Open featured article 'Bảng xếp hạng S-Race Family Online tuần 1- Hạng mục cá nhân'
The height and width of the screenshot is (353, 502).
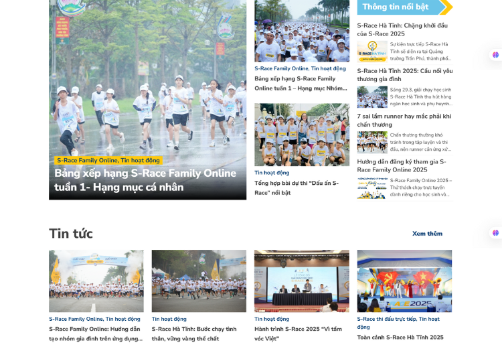(x=145, y=180)
